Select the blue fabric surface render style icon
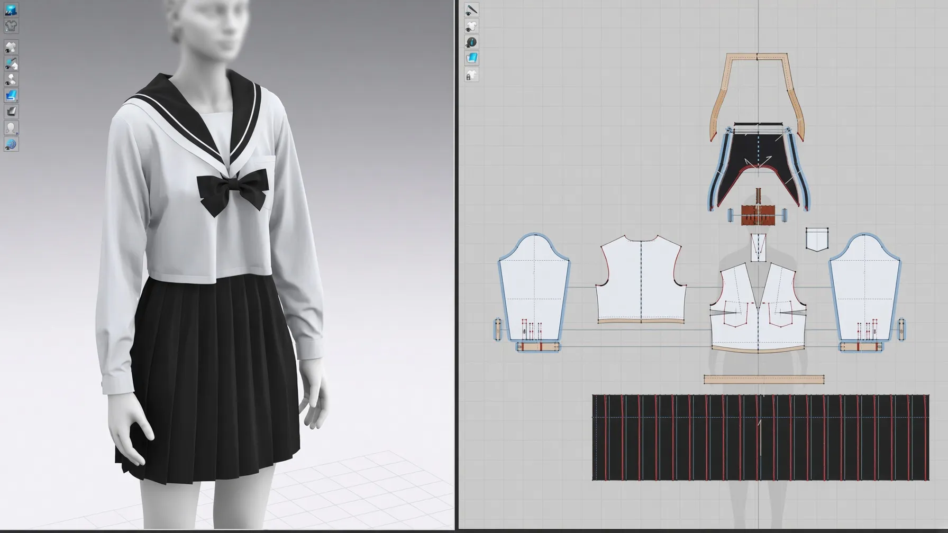 (11, 96)
